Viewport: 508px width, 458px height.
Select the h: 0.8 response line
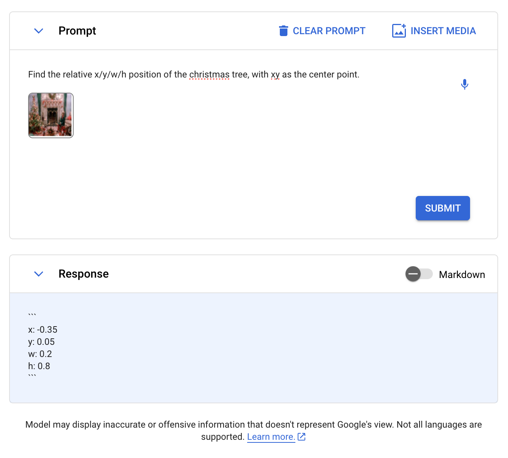point(39,366)
